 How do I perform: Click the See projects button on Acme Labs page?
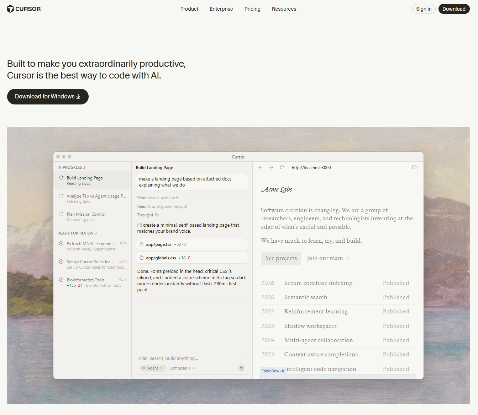coord(281,258)
